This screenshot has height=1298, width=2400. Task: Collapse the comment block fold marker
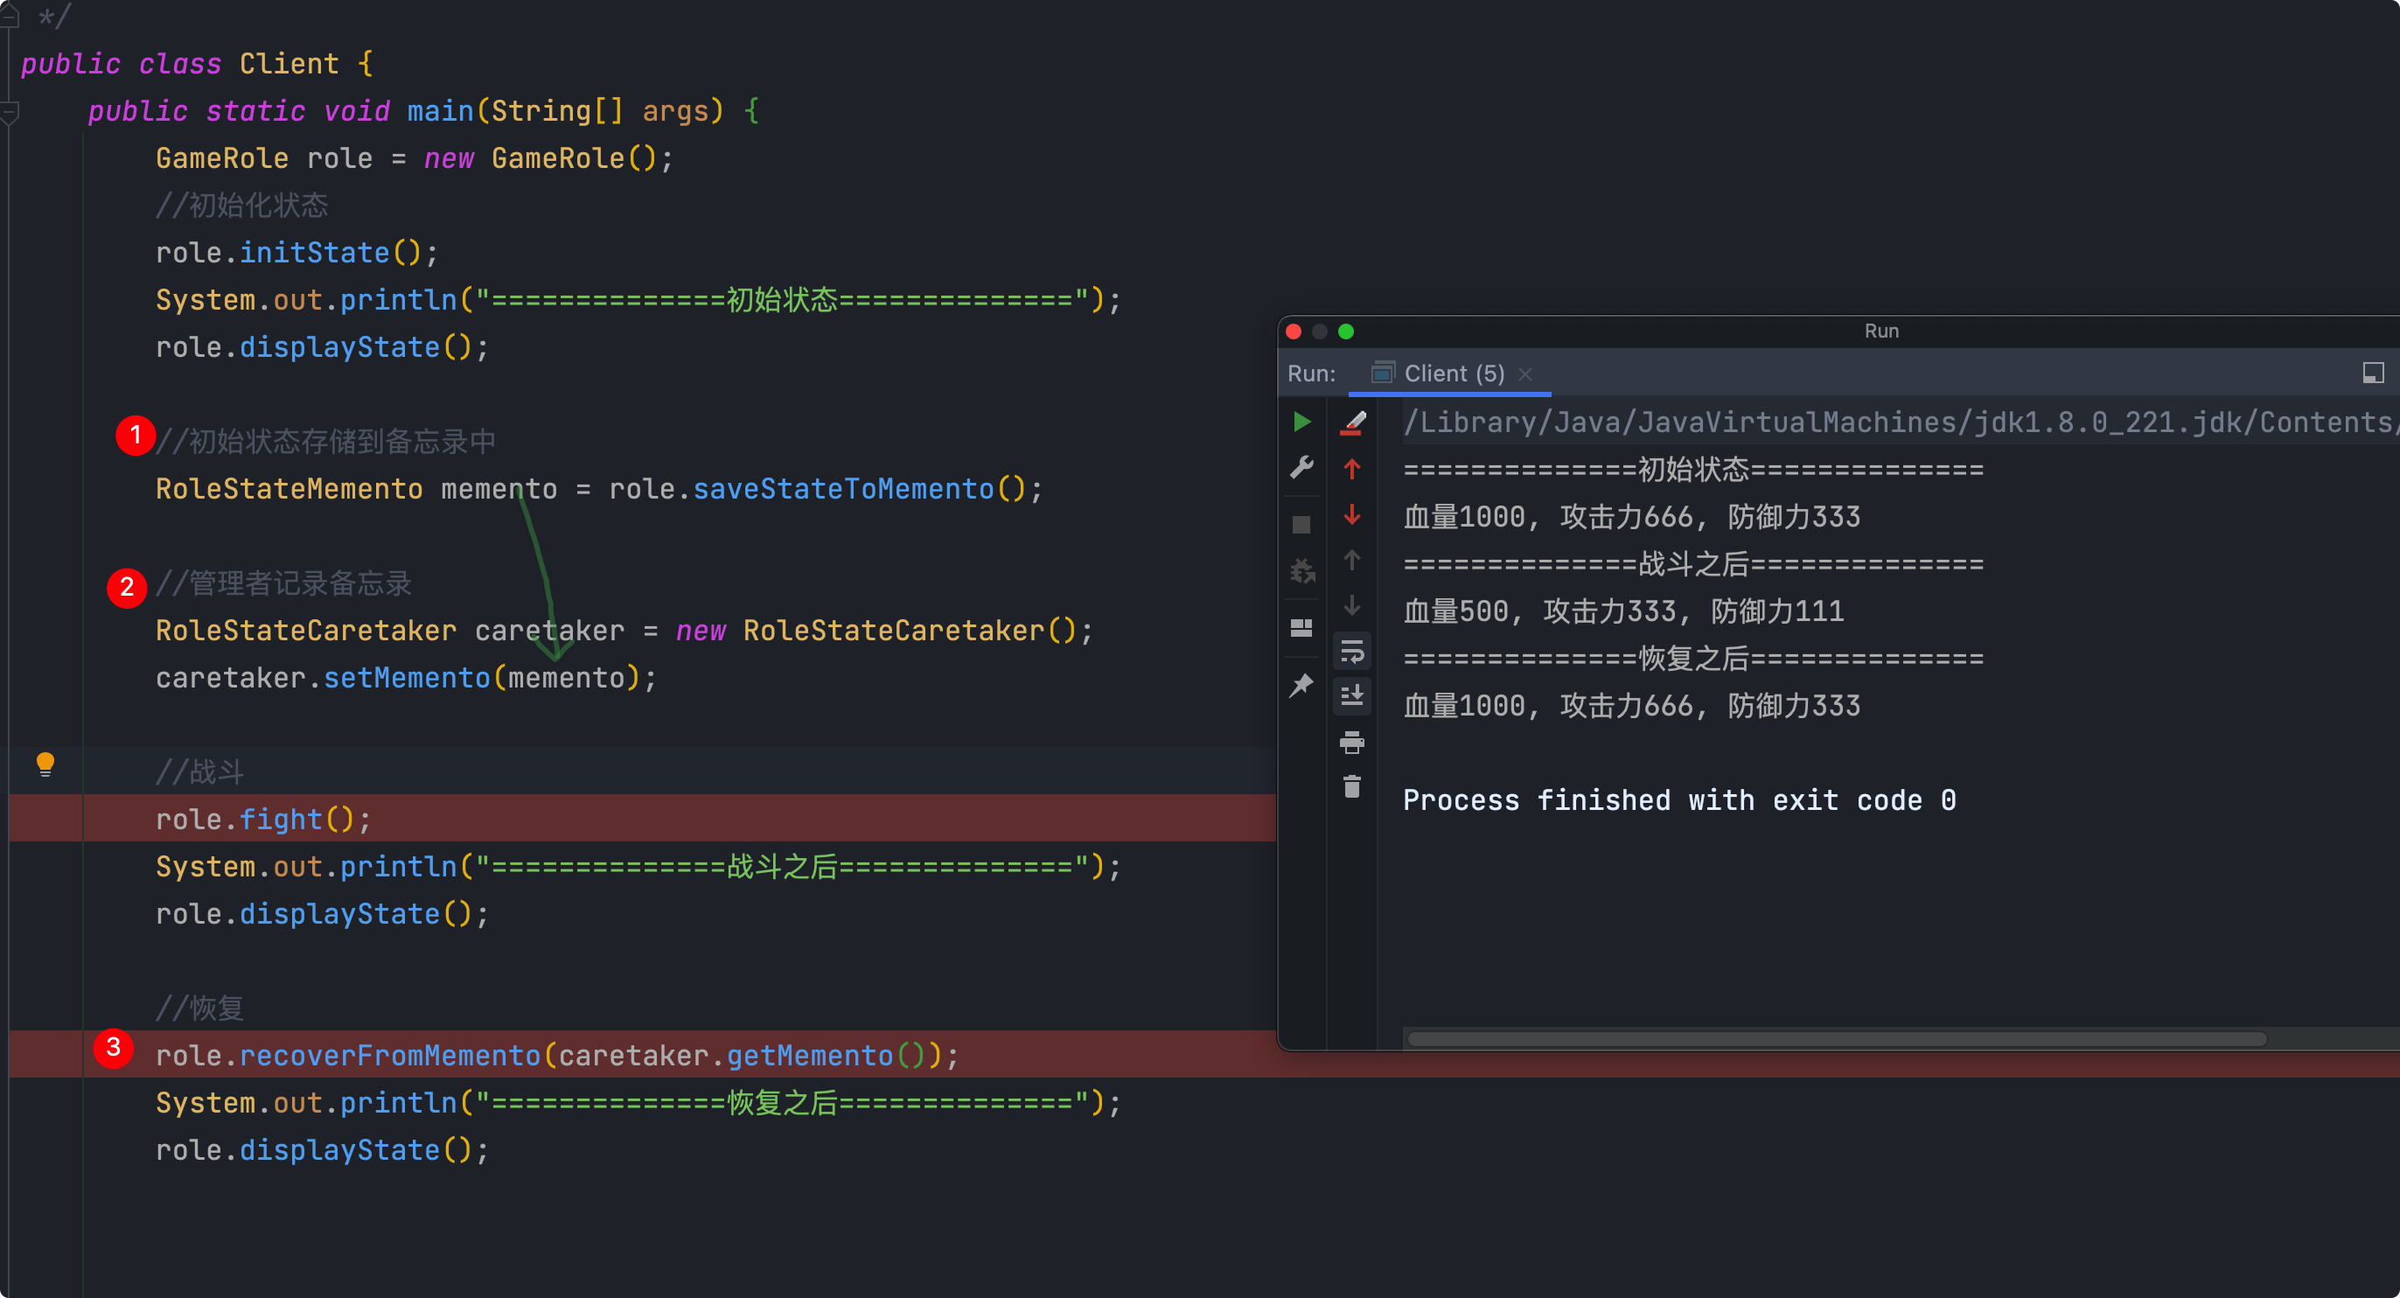tap(10, 16)
